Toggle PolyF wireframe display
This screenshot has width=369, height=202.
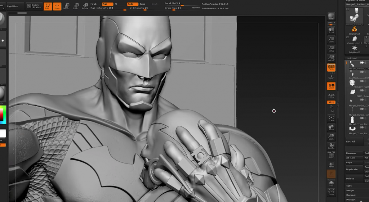(332, 156)
